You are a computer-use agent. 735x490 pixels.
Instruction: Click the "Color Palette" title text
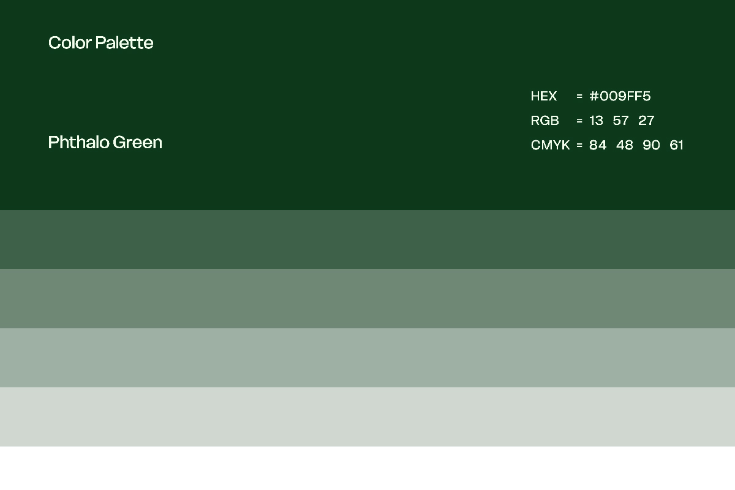[101, 43]
